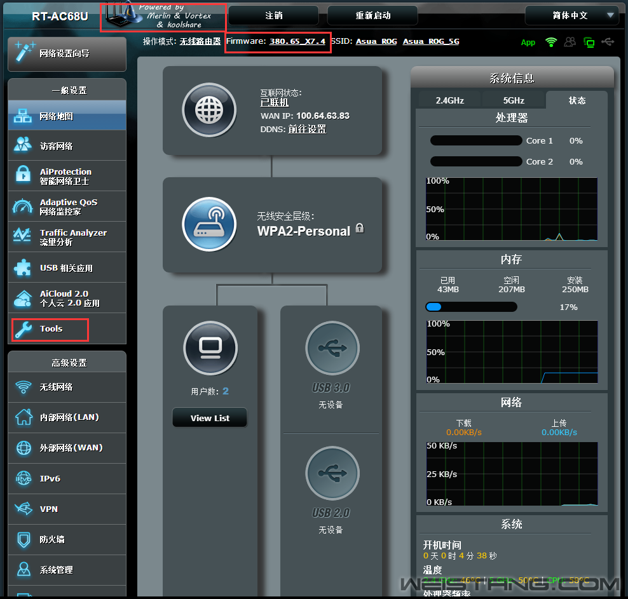Select the wireless router icon on network map
The image size is (628, 599).
[x=209, y=224]
